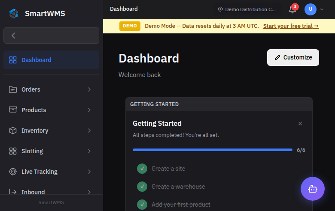Click the Slotting grid icon
The width and height of the screenshot is (335, 211).
tap(13, 151)
